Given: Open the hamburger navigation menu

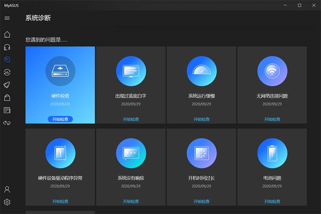Looking at the screenshot, I should (x=7, y=18).
